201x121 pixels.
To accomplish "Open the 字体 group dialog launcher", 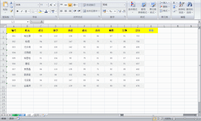I will click(56, 17).
